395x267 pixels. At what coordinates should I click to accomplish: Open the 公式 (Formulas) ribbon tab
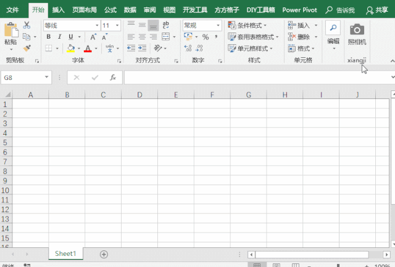click(110, 10)
